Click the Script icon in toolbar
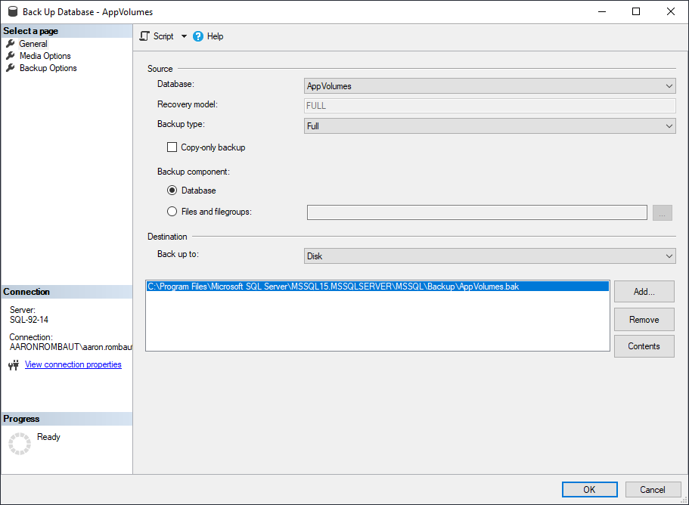Viewport: 689px width, 505px height. (144, 36)
